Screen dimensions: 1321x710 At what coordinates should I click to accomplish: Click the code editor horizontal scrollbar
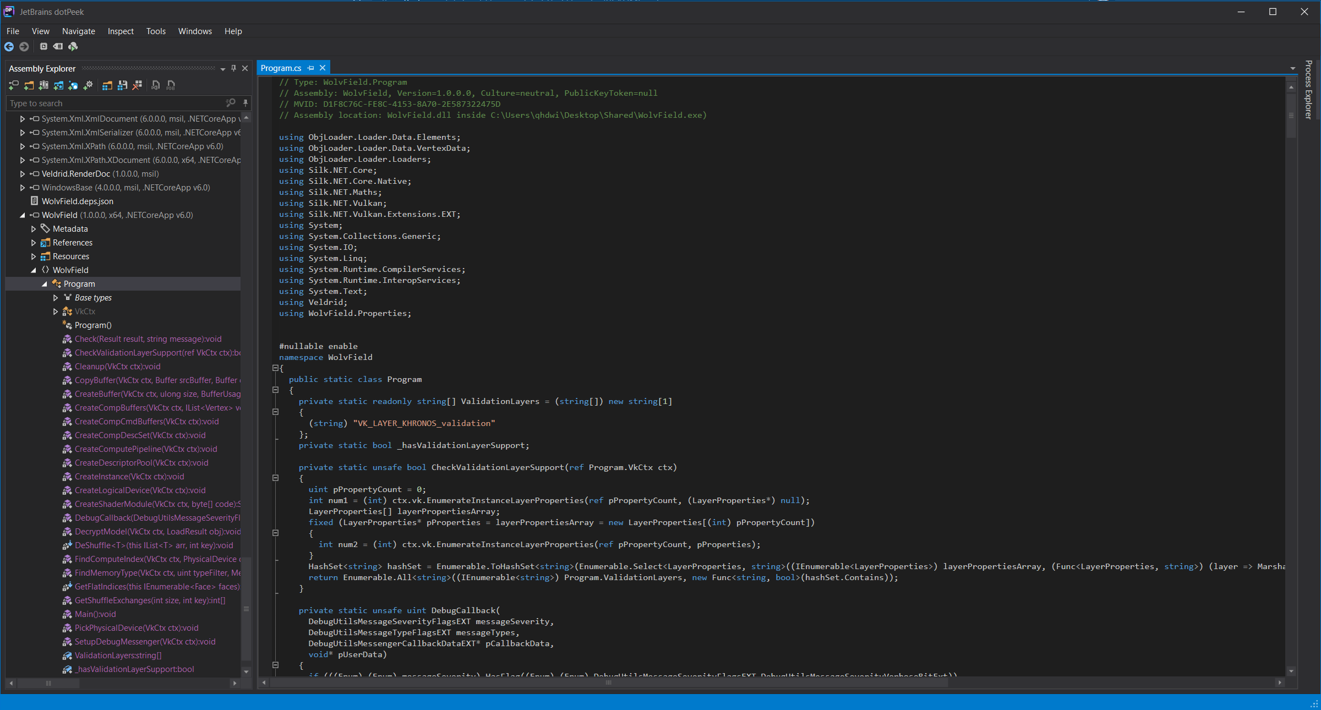point(609,682)
